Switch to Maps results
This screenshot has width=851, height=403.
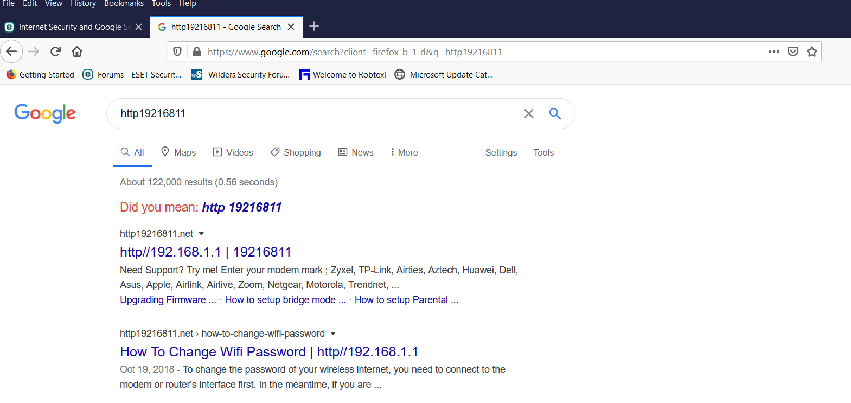coord(178,152)
